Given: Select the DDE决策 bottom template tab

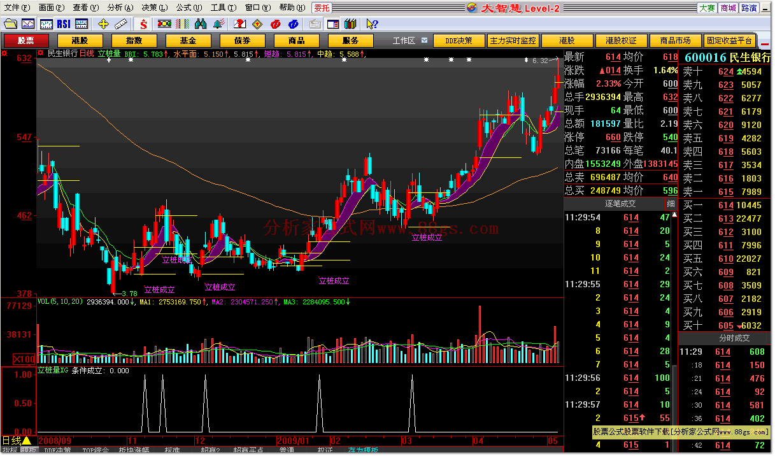Looking at the screenshot, I should 57,451.
